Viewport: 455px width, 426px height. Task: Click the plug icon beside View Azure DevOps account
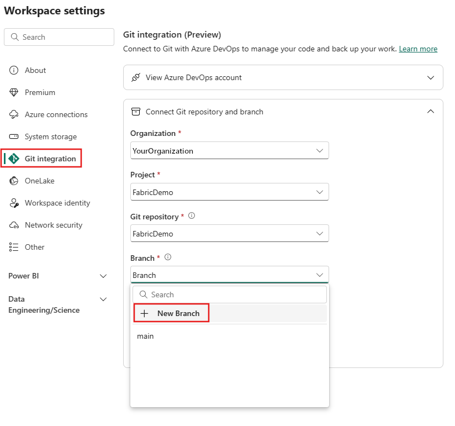coord(136,77)
